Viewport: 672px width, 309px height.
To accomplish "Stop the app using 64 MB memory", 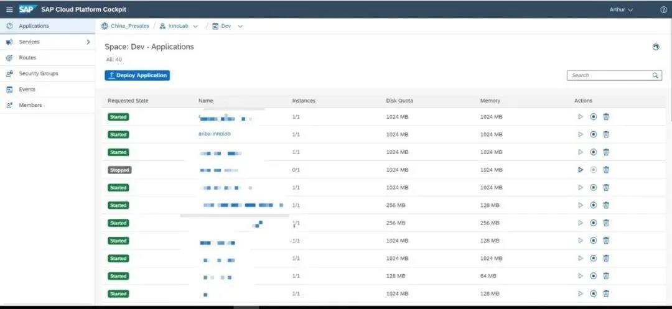I will 593,276.
